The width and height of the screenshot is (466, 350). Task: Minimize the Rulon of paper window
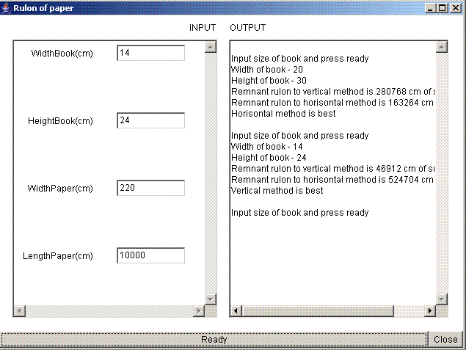pos(430,7)
